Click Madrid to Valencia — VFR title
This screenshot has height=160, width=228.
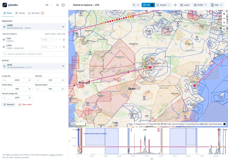click(86, 5)
